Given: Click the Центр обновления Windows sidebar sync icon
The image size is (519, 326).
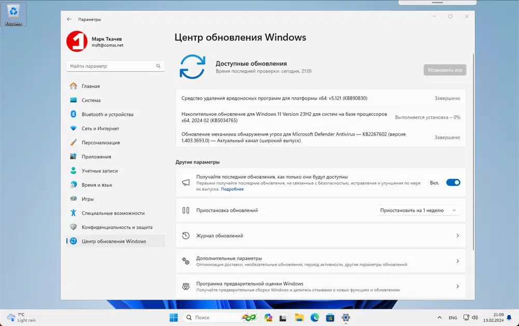Looking at the screenshot, I should point(73,241).
